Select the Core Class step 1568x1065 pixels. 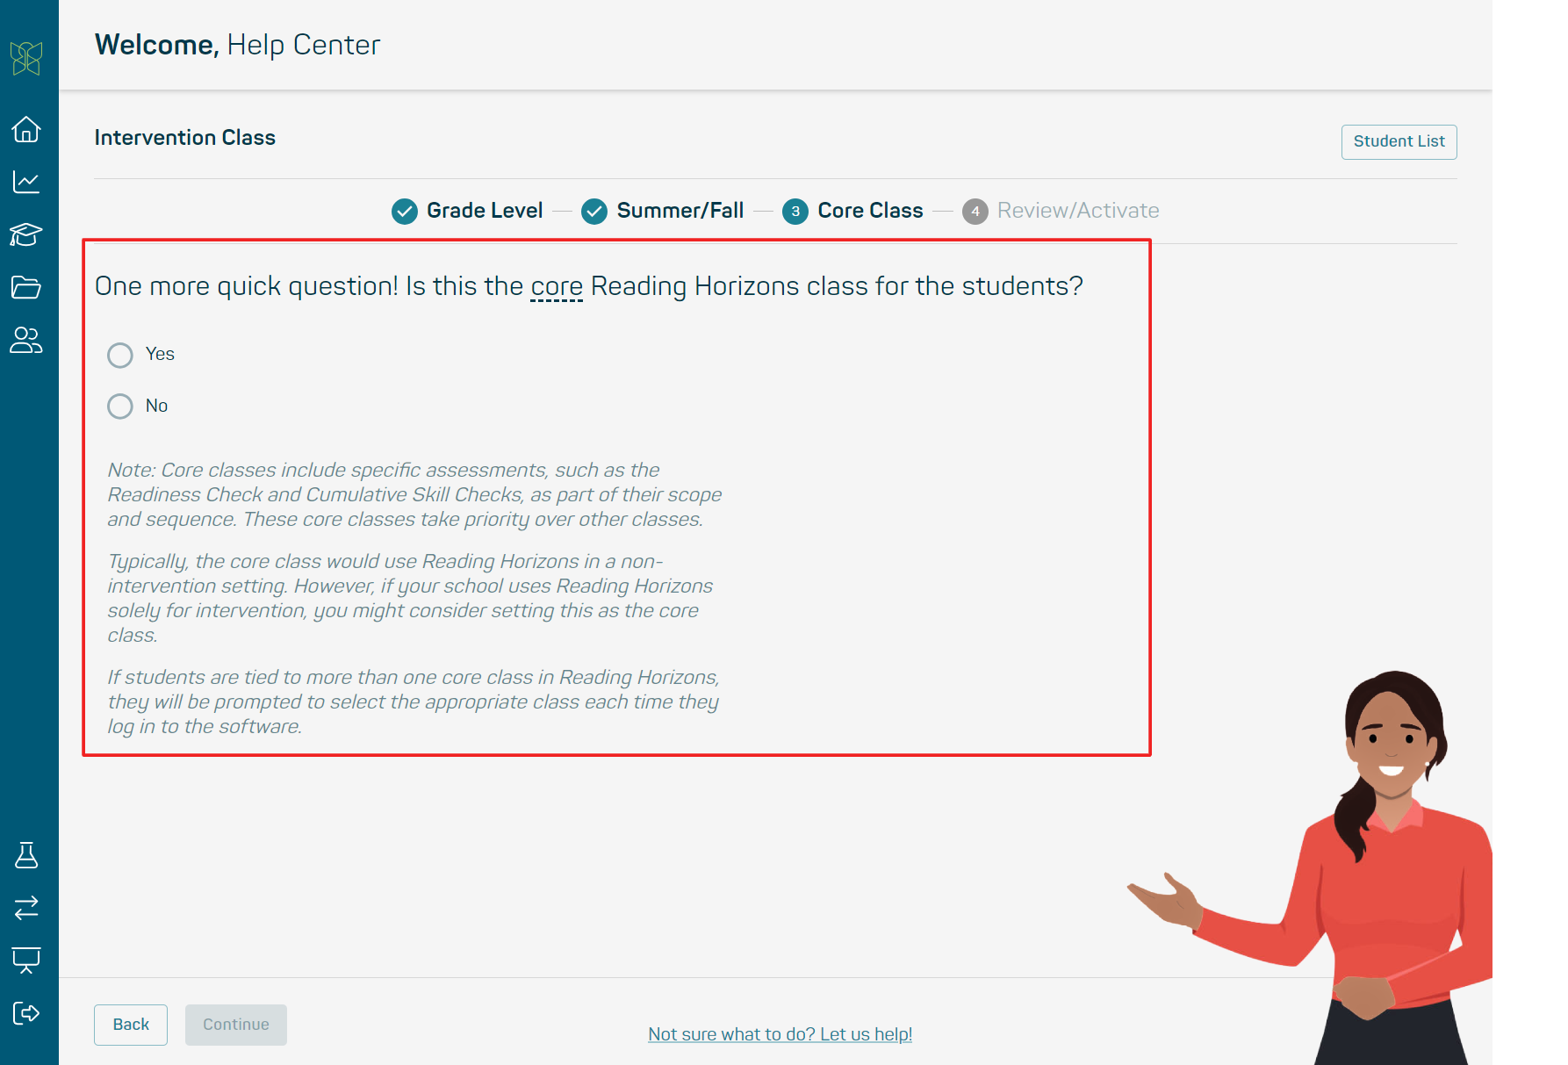click(x=852, y=211)
